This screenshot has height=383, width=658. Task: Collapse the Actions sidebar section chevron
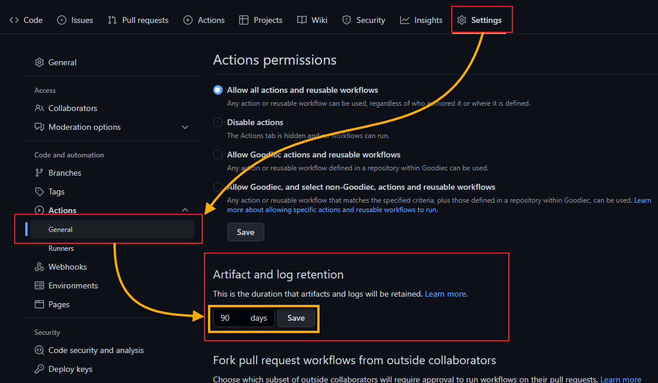(x=185, y=210)
